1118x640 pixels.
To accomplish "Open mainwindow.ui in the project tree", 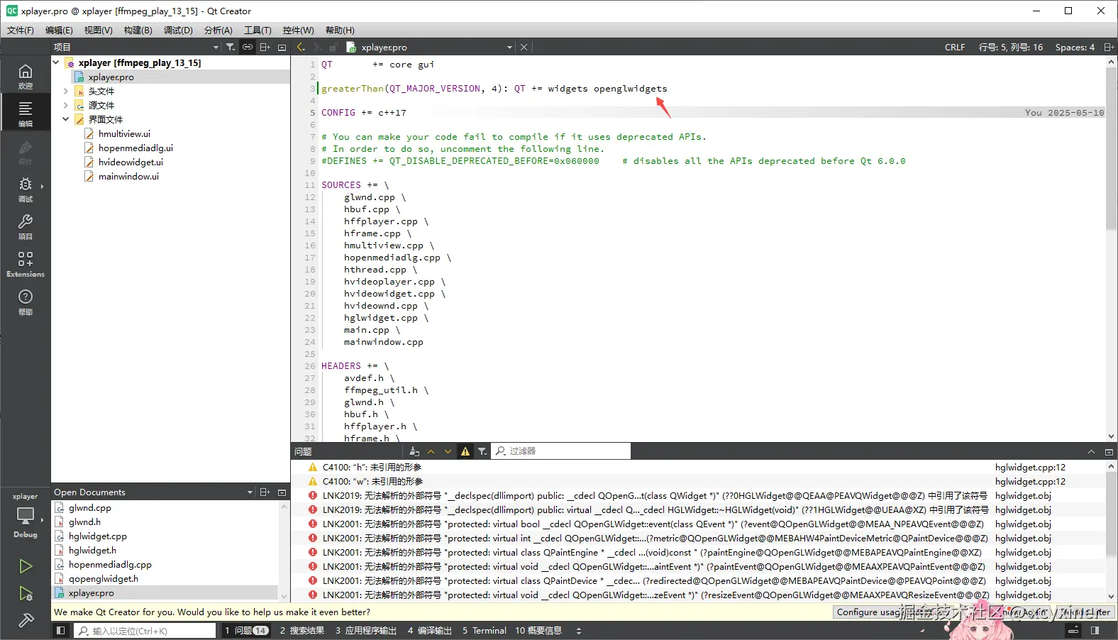I will tap(128, 176).
